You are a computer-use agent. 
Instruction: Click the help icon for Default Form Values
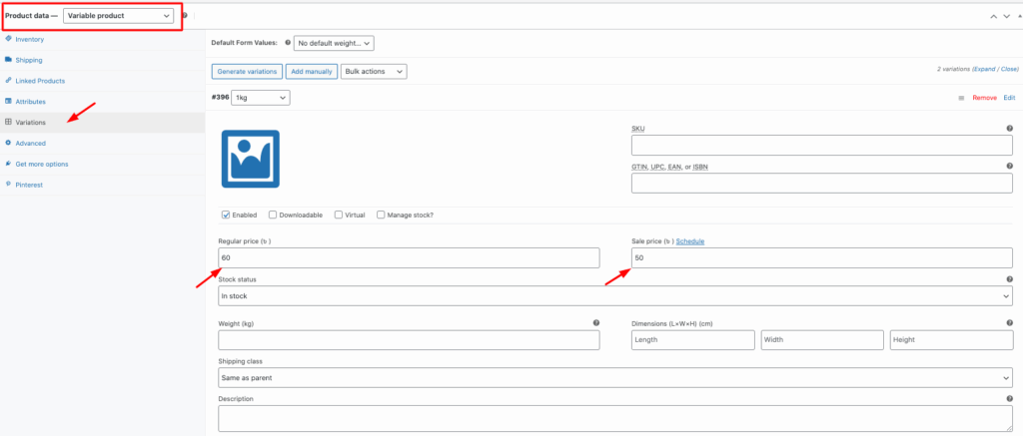[x=289, y=43]
